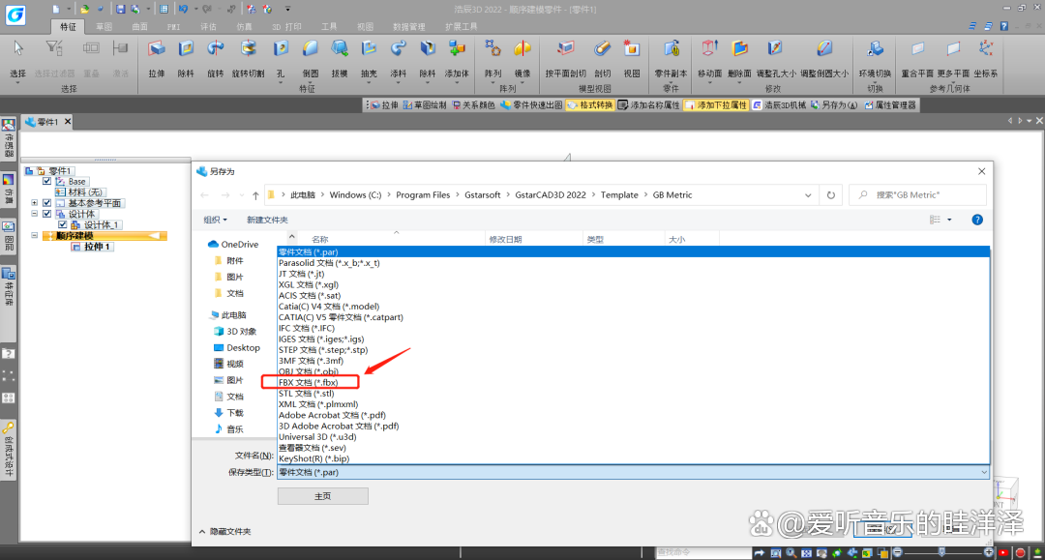1045x560 pixels.
Task: Open the quick access toolbar customize dropdown
Action: coord(288,10)
